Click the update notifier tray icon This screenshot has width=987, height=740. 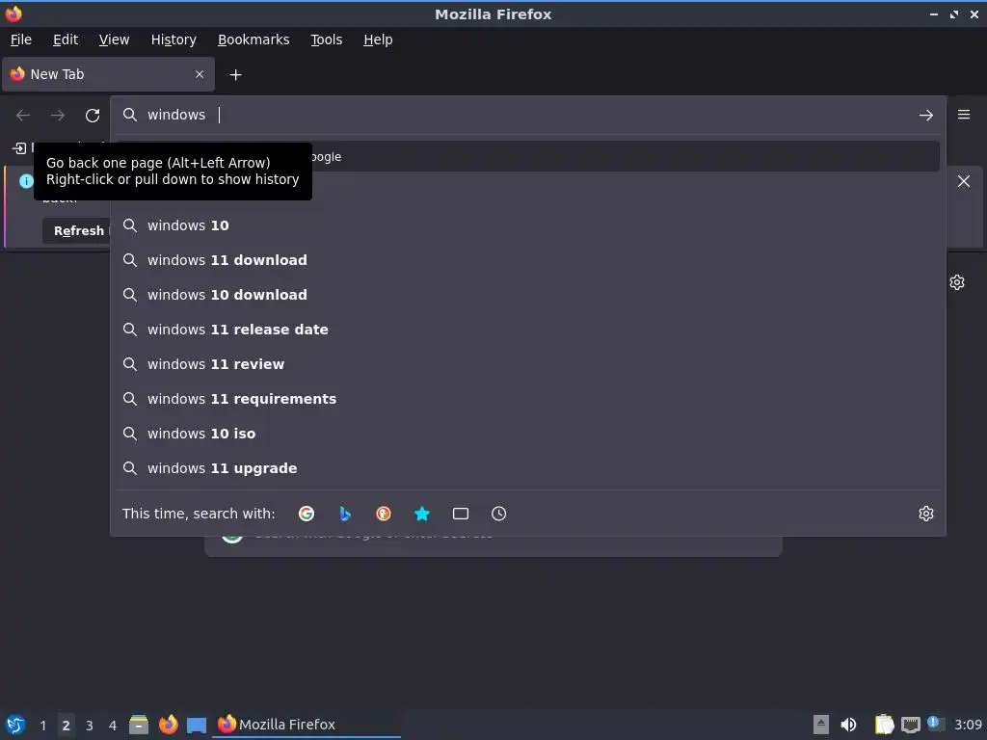935,724
